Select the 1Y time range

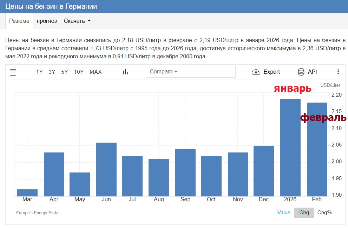point(39,72)
